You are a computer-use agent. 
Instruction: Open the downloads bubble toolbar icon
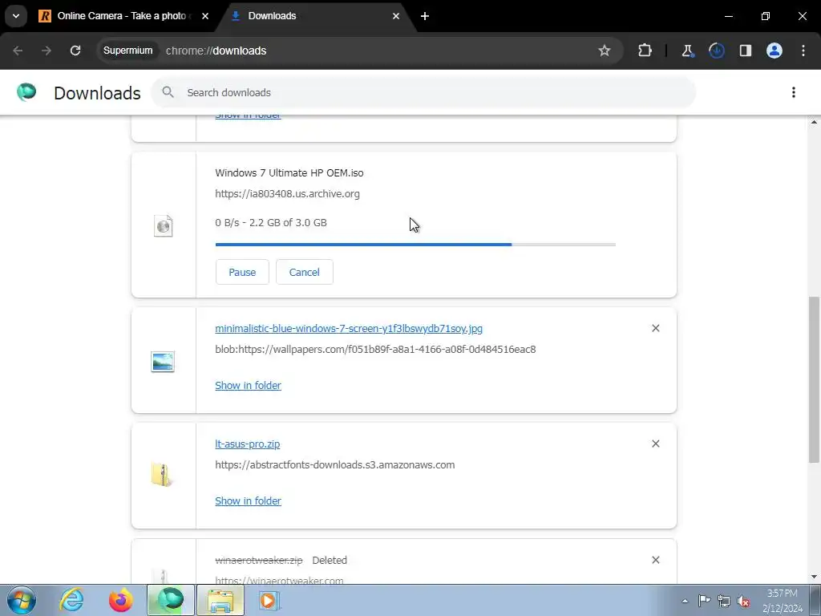click(x=716, y=51)
